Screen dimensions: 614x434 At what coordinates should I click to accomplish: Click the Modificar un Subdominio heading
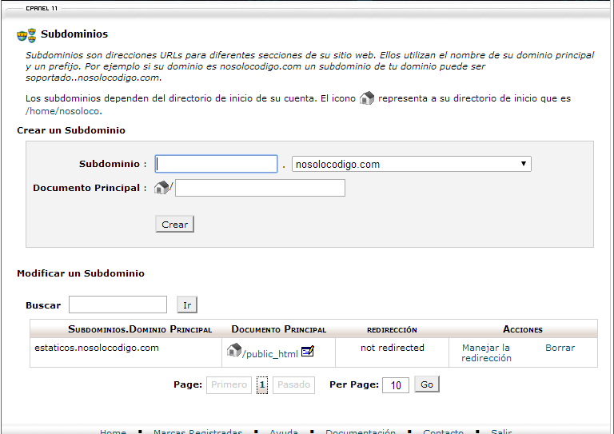81,273
